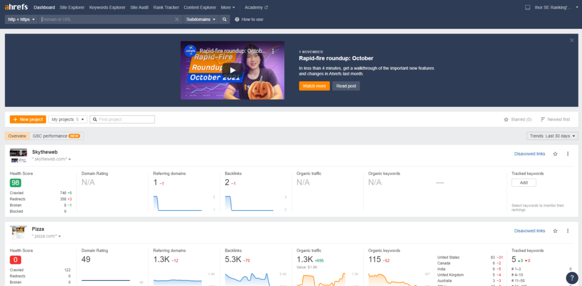
Task: Focus the Find project search field
Action: (x=122, y=119)
